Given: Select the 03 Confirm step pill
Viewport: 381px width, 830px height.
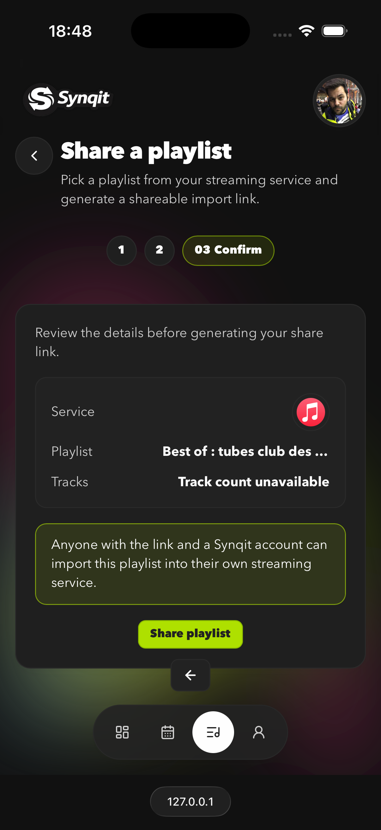Looking at the screenshot, I should tap(228, 250).
